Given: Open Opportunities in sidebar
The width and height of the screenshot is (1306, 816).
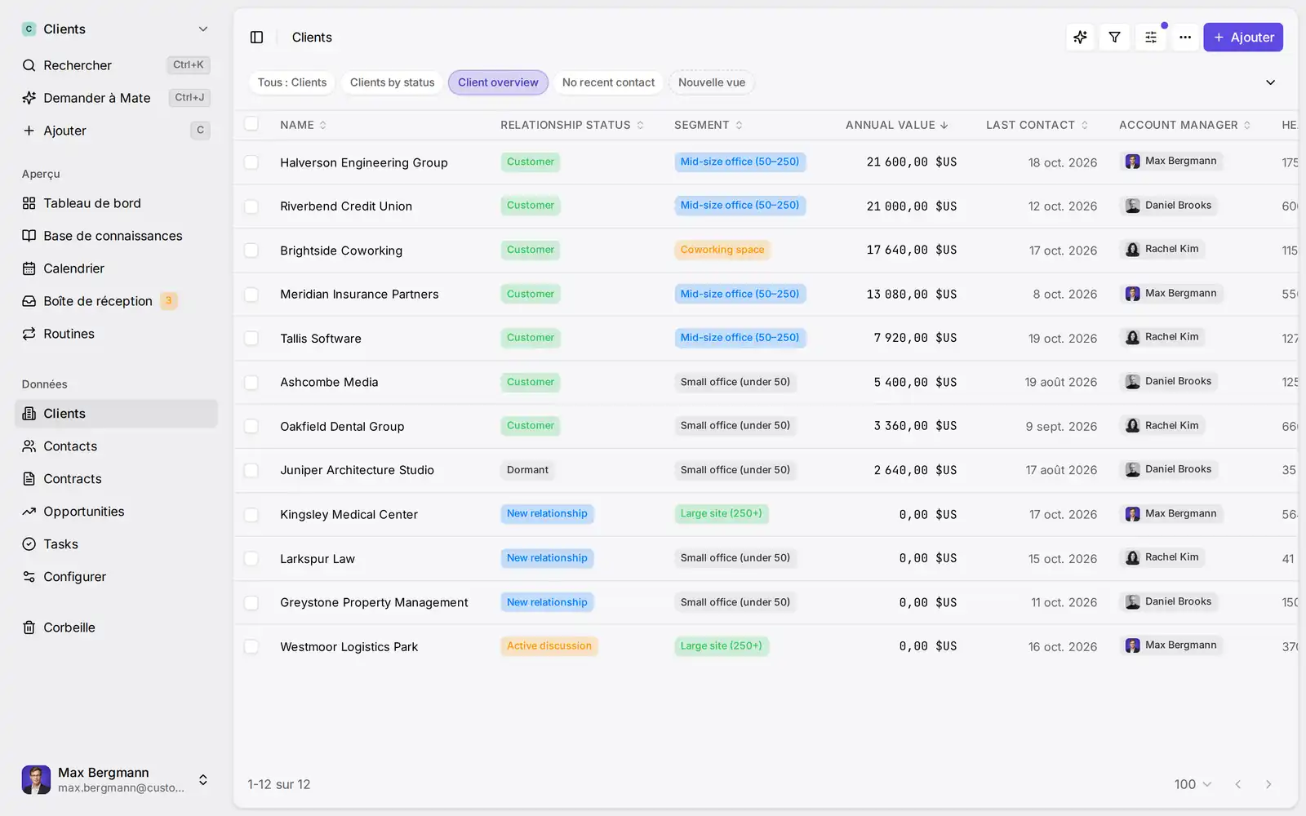Looking at the screenshot, I should click(x=116, y=512).
